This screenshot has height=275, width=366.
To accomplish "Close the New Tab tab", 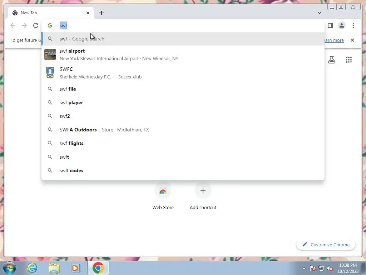I will 88,13.
